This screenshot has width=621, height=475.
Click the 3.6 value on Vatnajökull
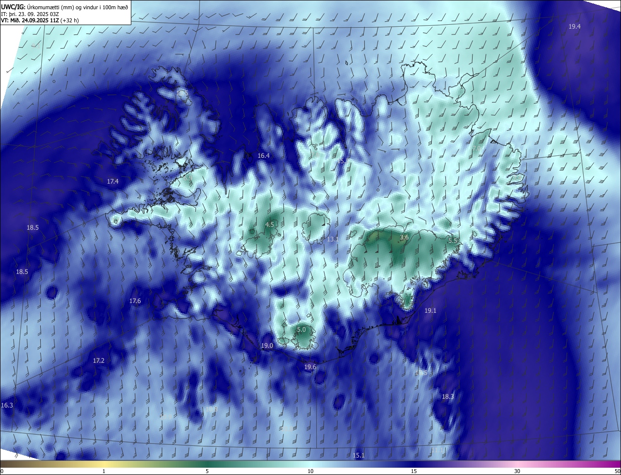[x=404, y=237]
